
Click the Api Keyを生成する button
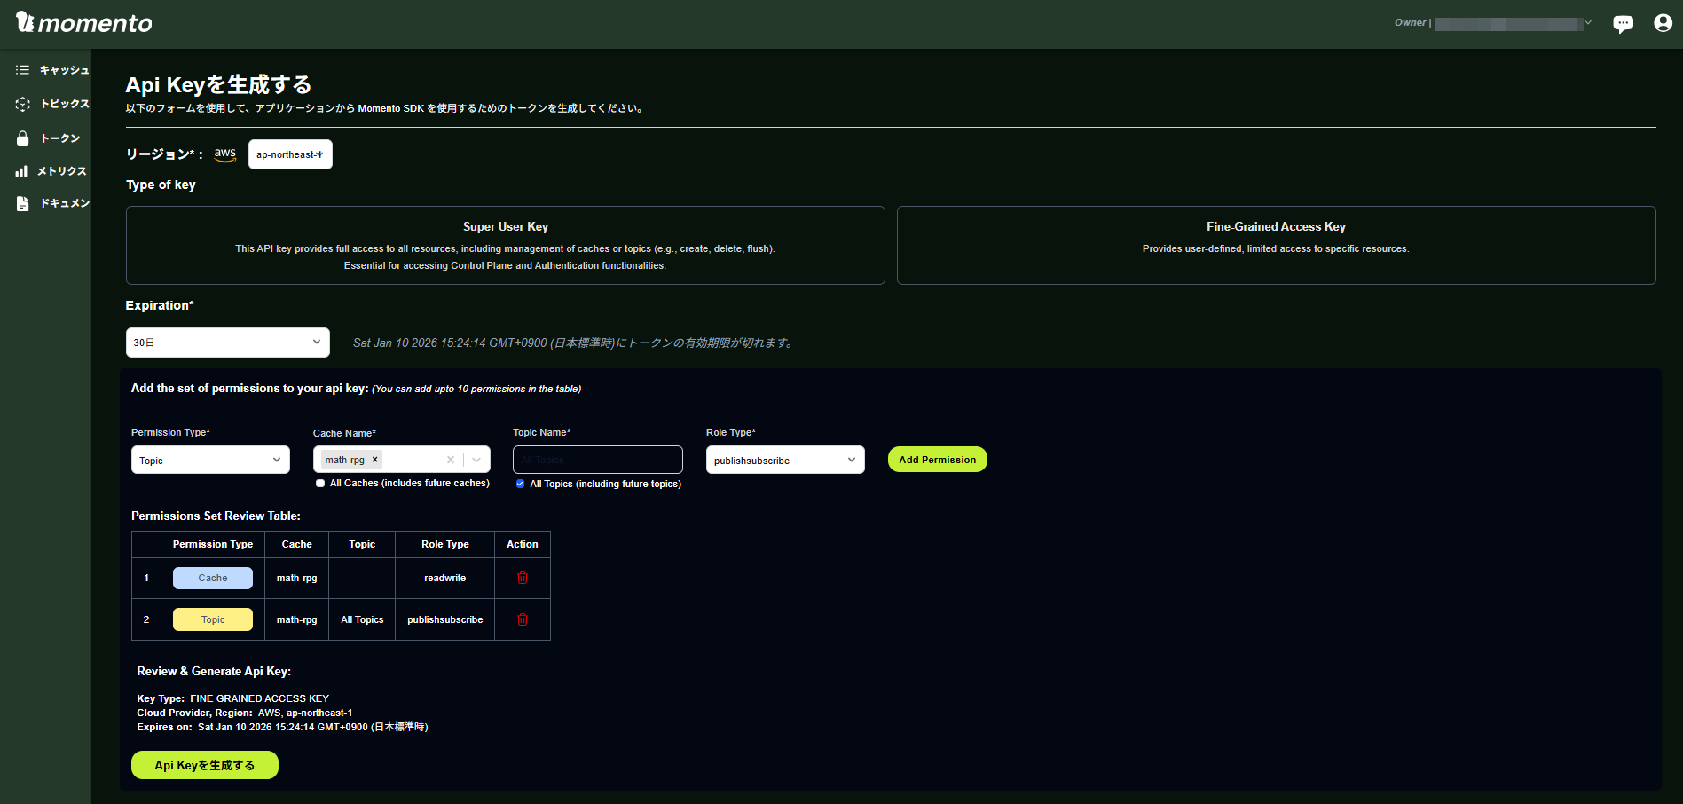[x=204, y=765]
